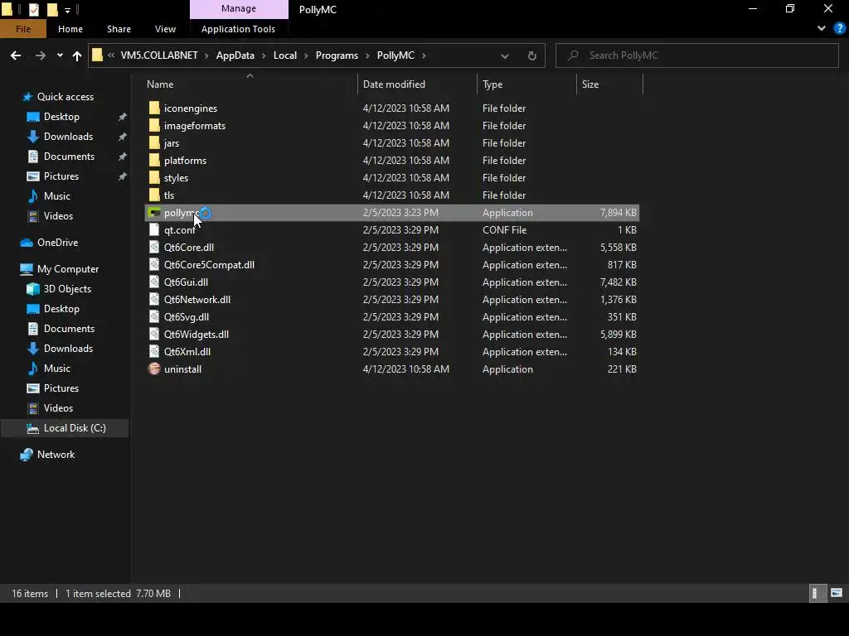Image resolution: width=849 pixels, height=636 pixels.
Task: Expand the ribbon with chevron
Action: click(822, 29)
